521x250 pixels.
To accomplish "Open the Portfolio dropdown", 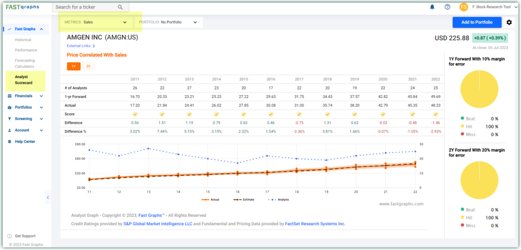I will click(x=168, y=22).
